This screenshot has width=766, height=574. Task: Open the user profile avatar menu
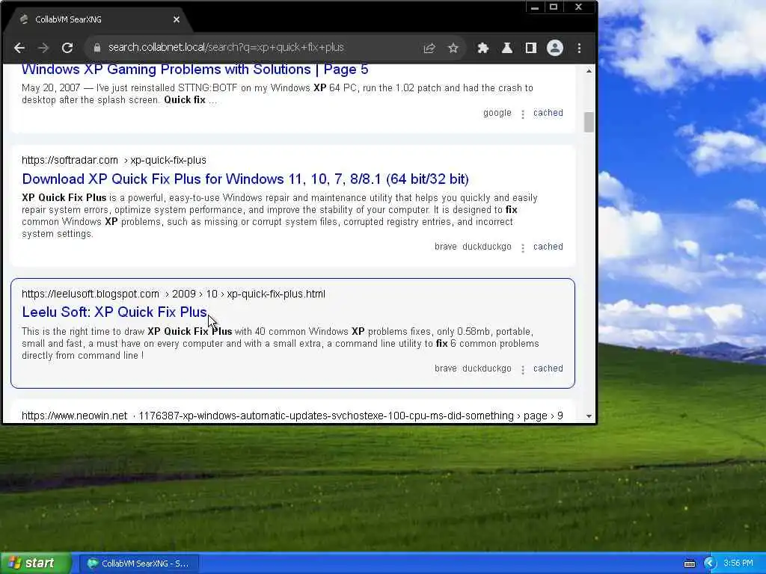tap(555, 48)
